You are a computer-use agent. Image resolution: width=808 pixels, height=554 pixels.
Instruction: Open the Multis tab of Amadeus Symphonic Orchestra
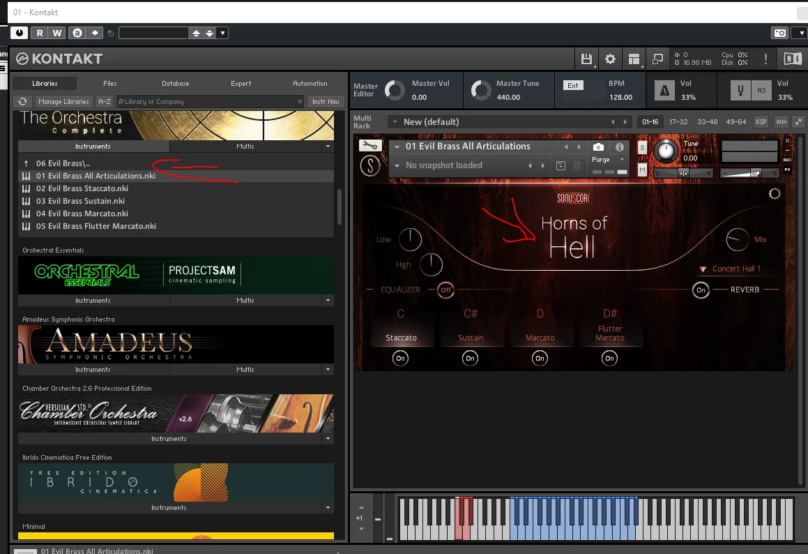tap(245, 369)
